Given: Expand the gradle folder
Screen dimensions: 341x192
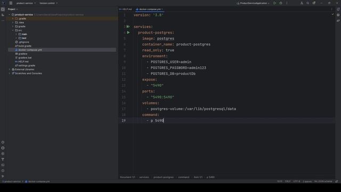Looking at the screenshot, I should (13, 26).
